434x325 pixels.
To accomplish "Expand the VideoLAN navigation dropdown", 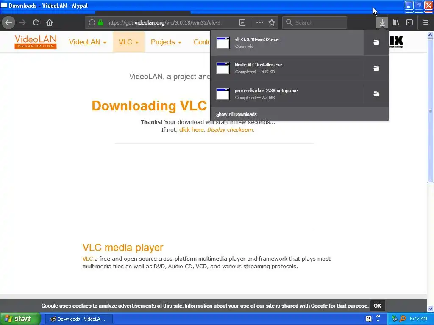I will click(x=87, y=42).
